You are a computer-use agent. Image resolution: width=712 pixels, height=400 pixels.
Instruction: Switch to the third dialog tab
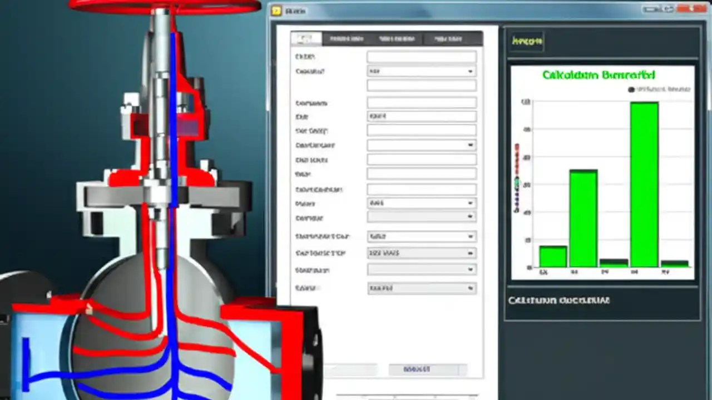397,38
